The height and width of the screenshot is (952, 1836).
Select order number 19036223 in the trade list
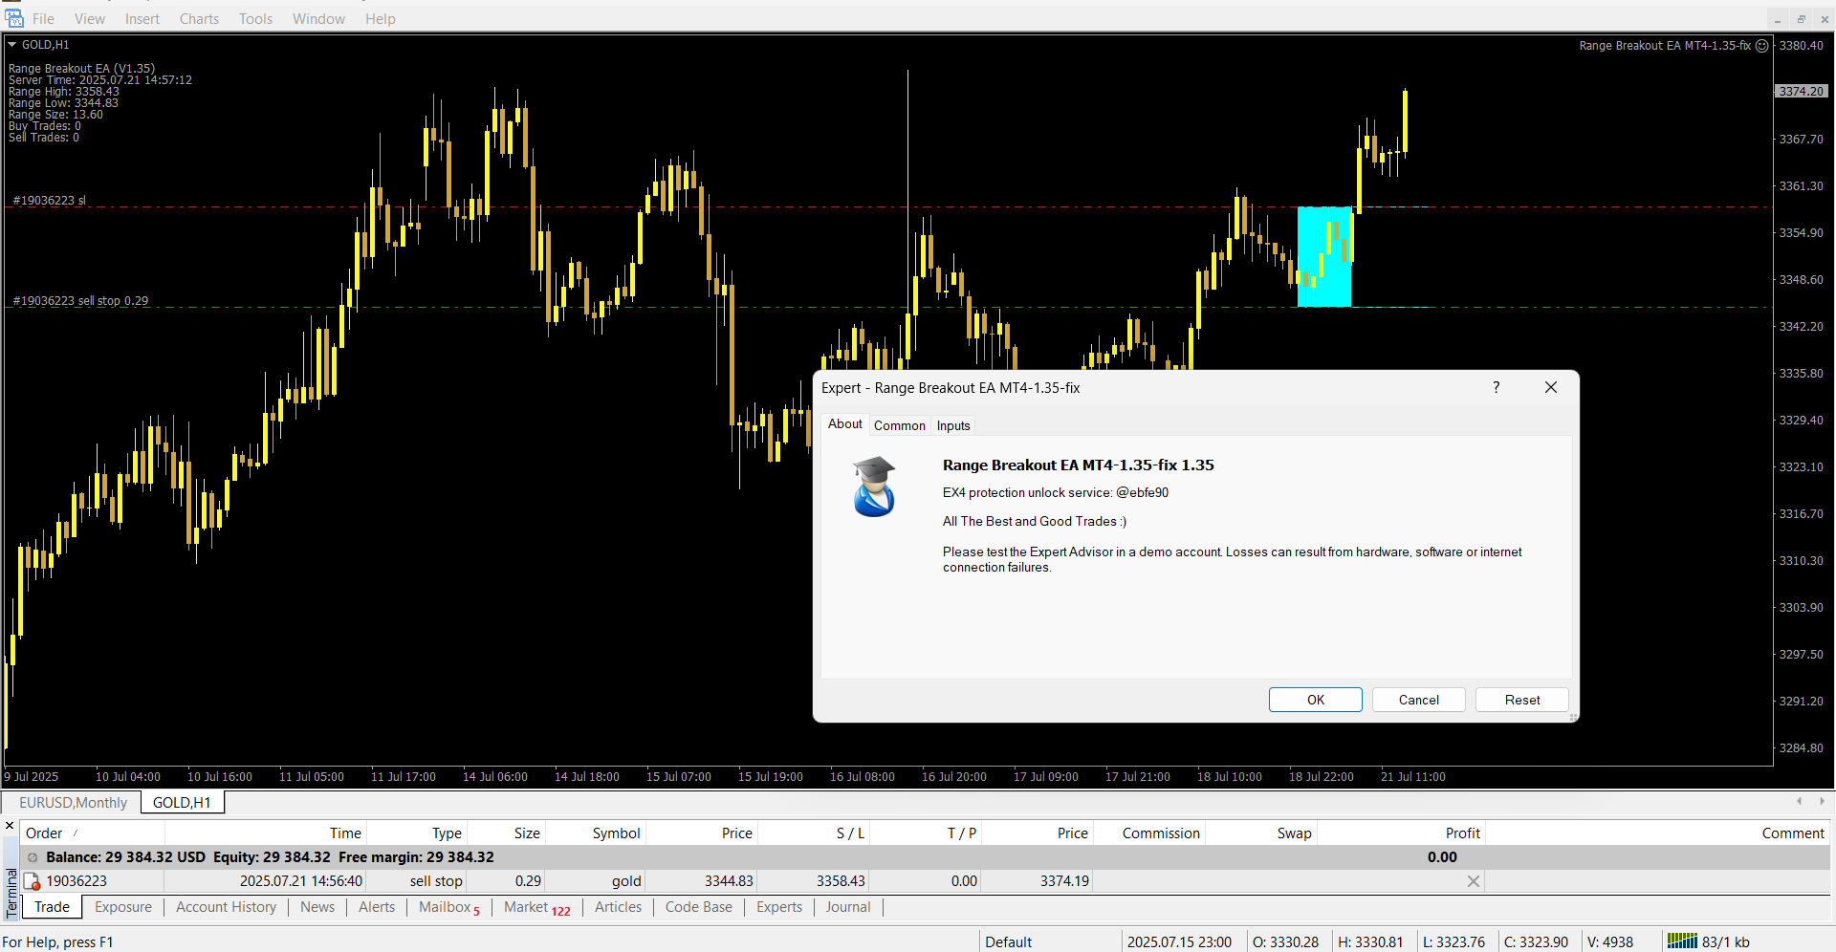76,881
